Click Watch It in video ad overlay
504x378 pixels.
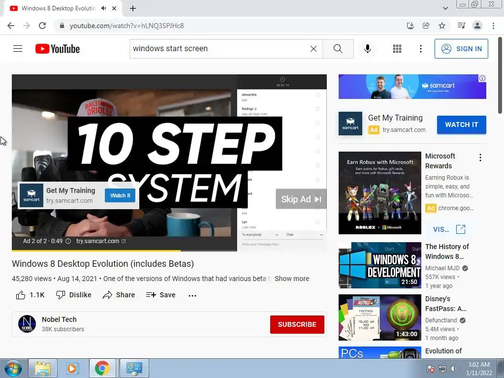point(120,195)
